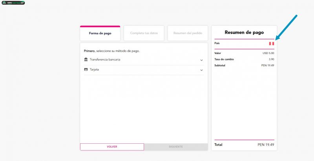Go to the Resumen del pedido tab
The height and width of the screenshot is (161, 314).
(x=188, y=33)
